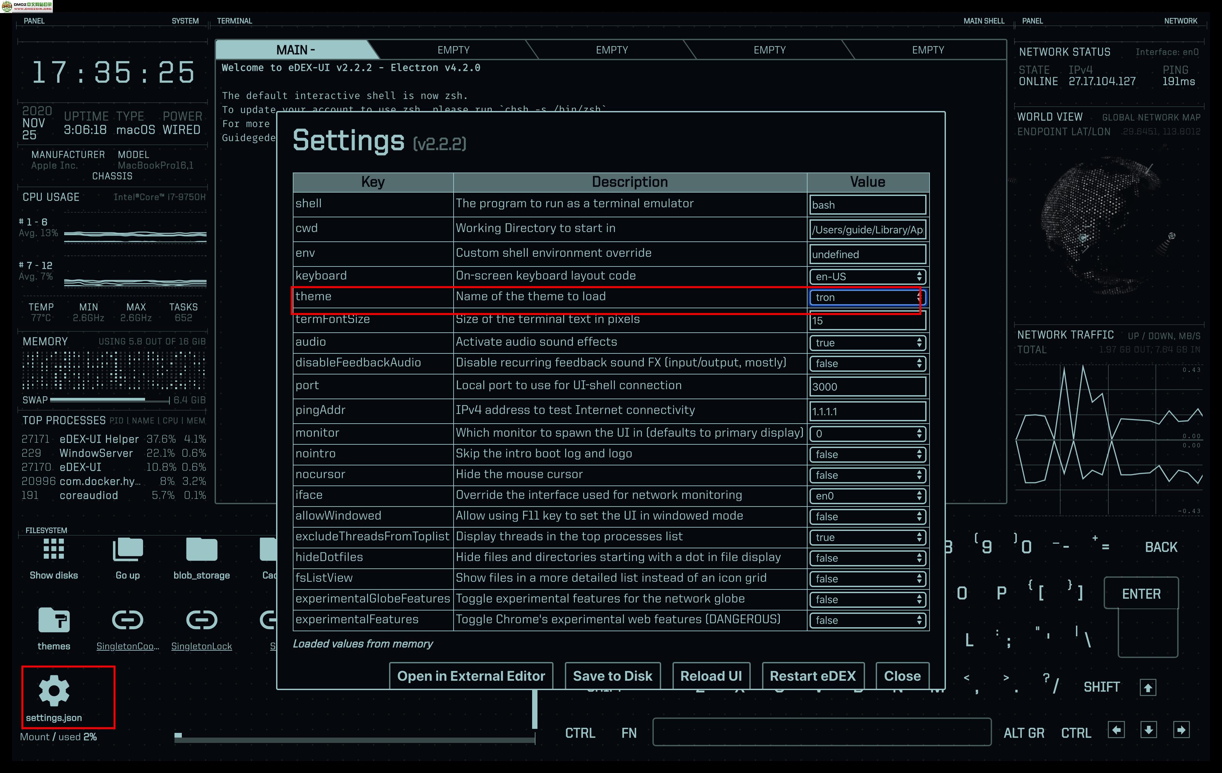The height and width of the screenshot is (773, 1222).
Task: Open the Show disks icon
Action: tap(53, 558)
